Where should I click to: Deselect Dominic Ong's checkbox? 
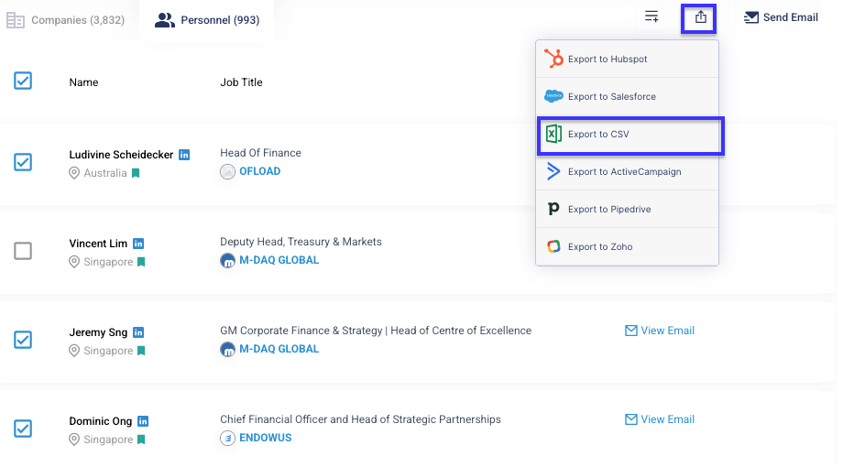[23, 429]
